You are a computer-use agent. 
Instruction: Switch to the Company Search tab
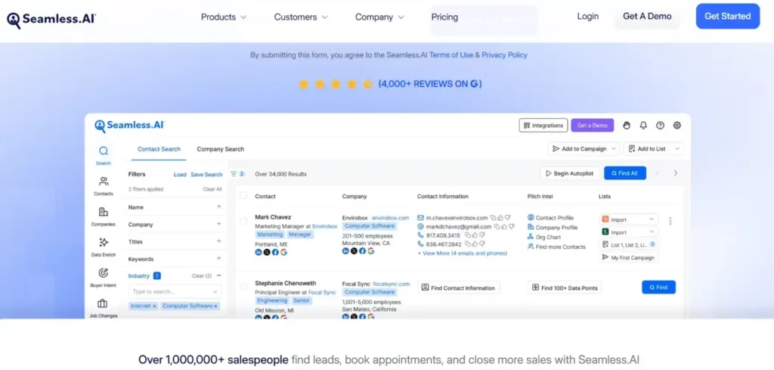pos(220,149)
